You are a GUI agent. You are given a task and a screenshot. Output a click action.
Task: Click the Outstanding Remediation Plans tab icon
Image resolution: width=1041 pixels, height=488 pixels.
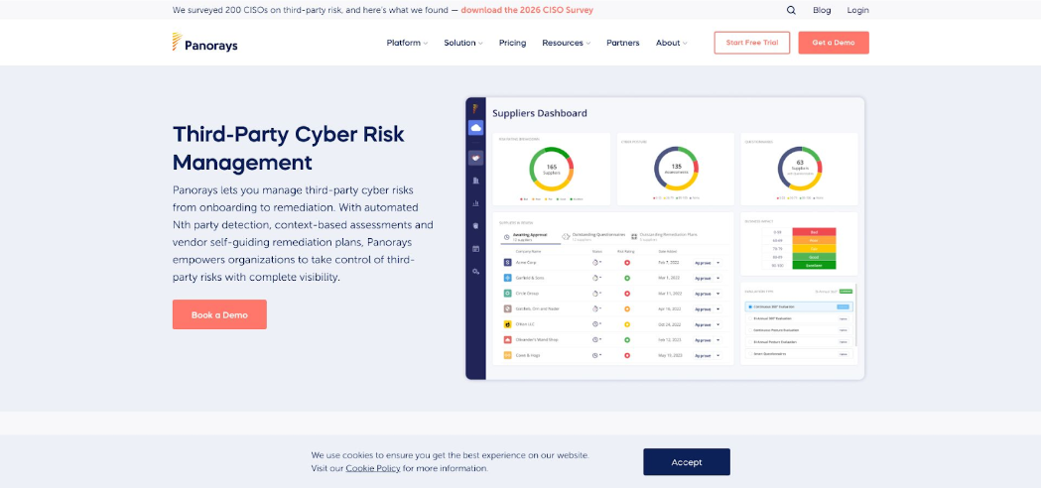634,236
